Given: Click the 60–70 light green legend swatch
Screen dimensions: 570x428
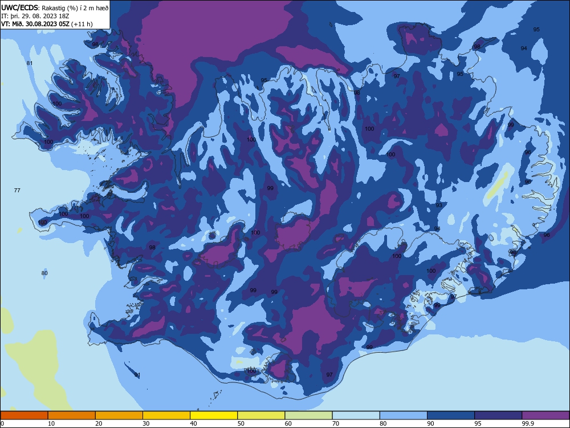Looking at the screenshot, I should (x=308, y=415).
